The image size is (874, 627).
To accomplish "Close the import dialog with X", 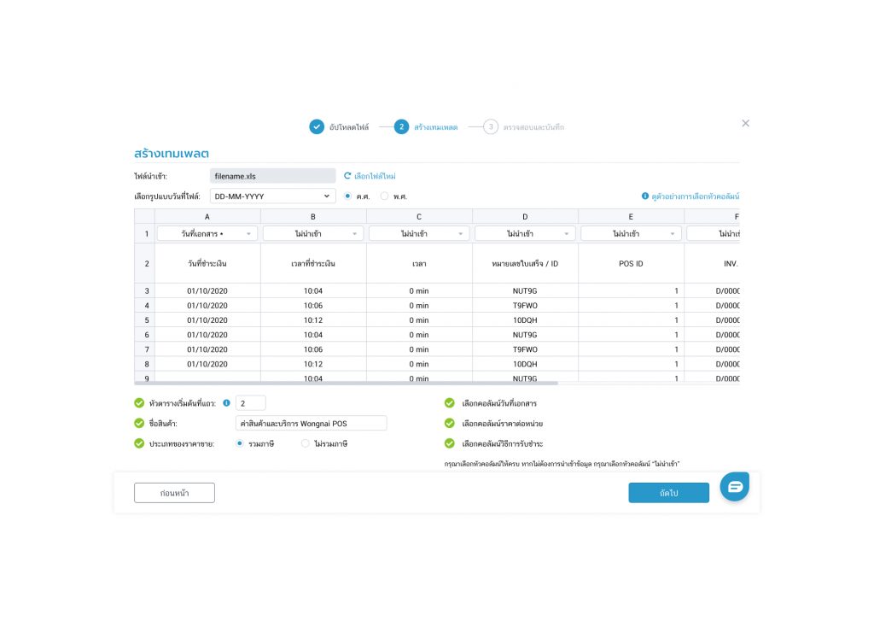I will click(x=745, y=123).
